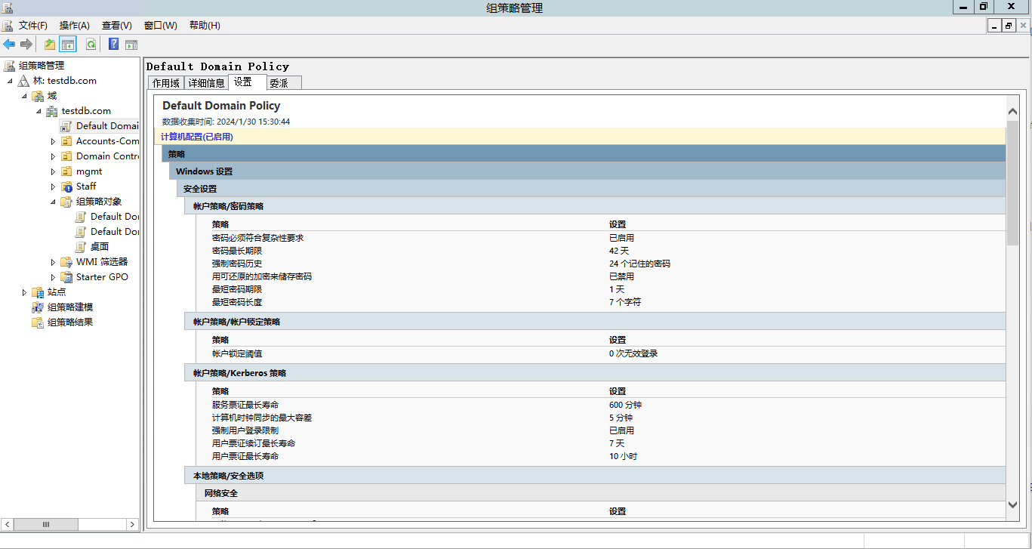This screenshot has height=549, width=1032.
Task: Click the Accounts-Com OU folder icon
Action: [66, 141]
